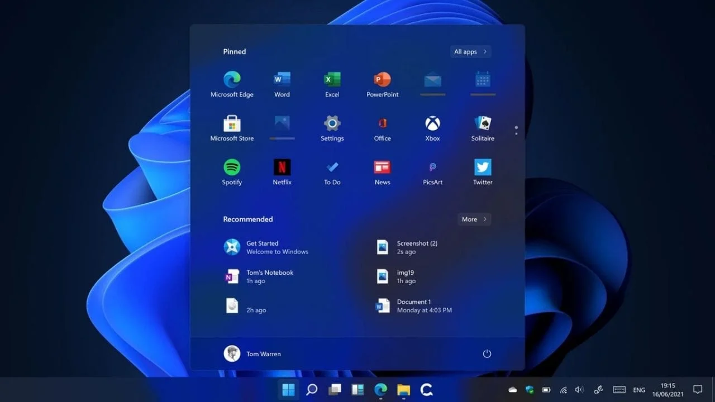Open Get Started recommended item
Screen dimensions: 715x402
click(x=266, y=247)
